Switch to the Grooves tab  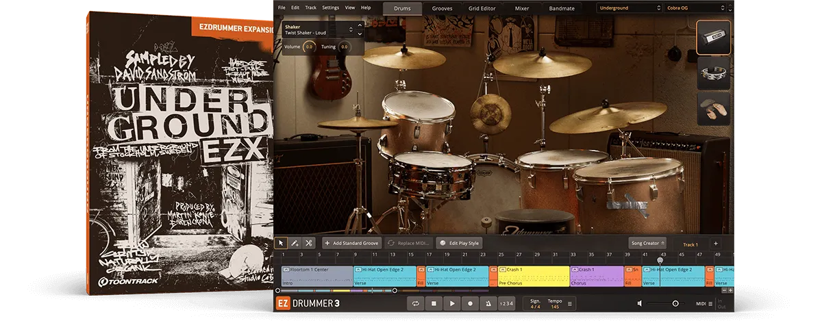coord(443,8)
